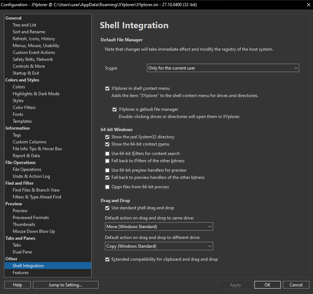Enable "Use 64-bit IFilters for content search"
313x294 pixels.
pos(107,154)
